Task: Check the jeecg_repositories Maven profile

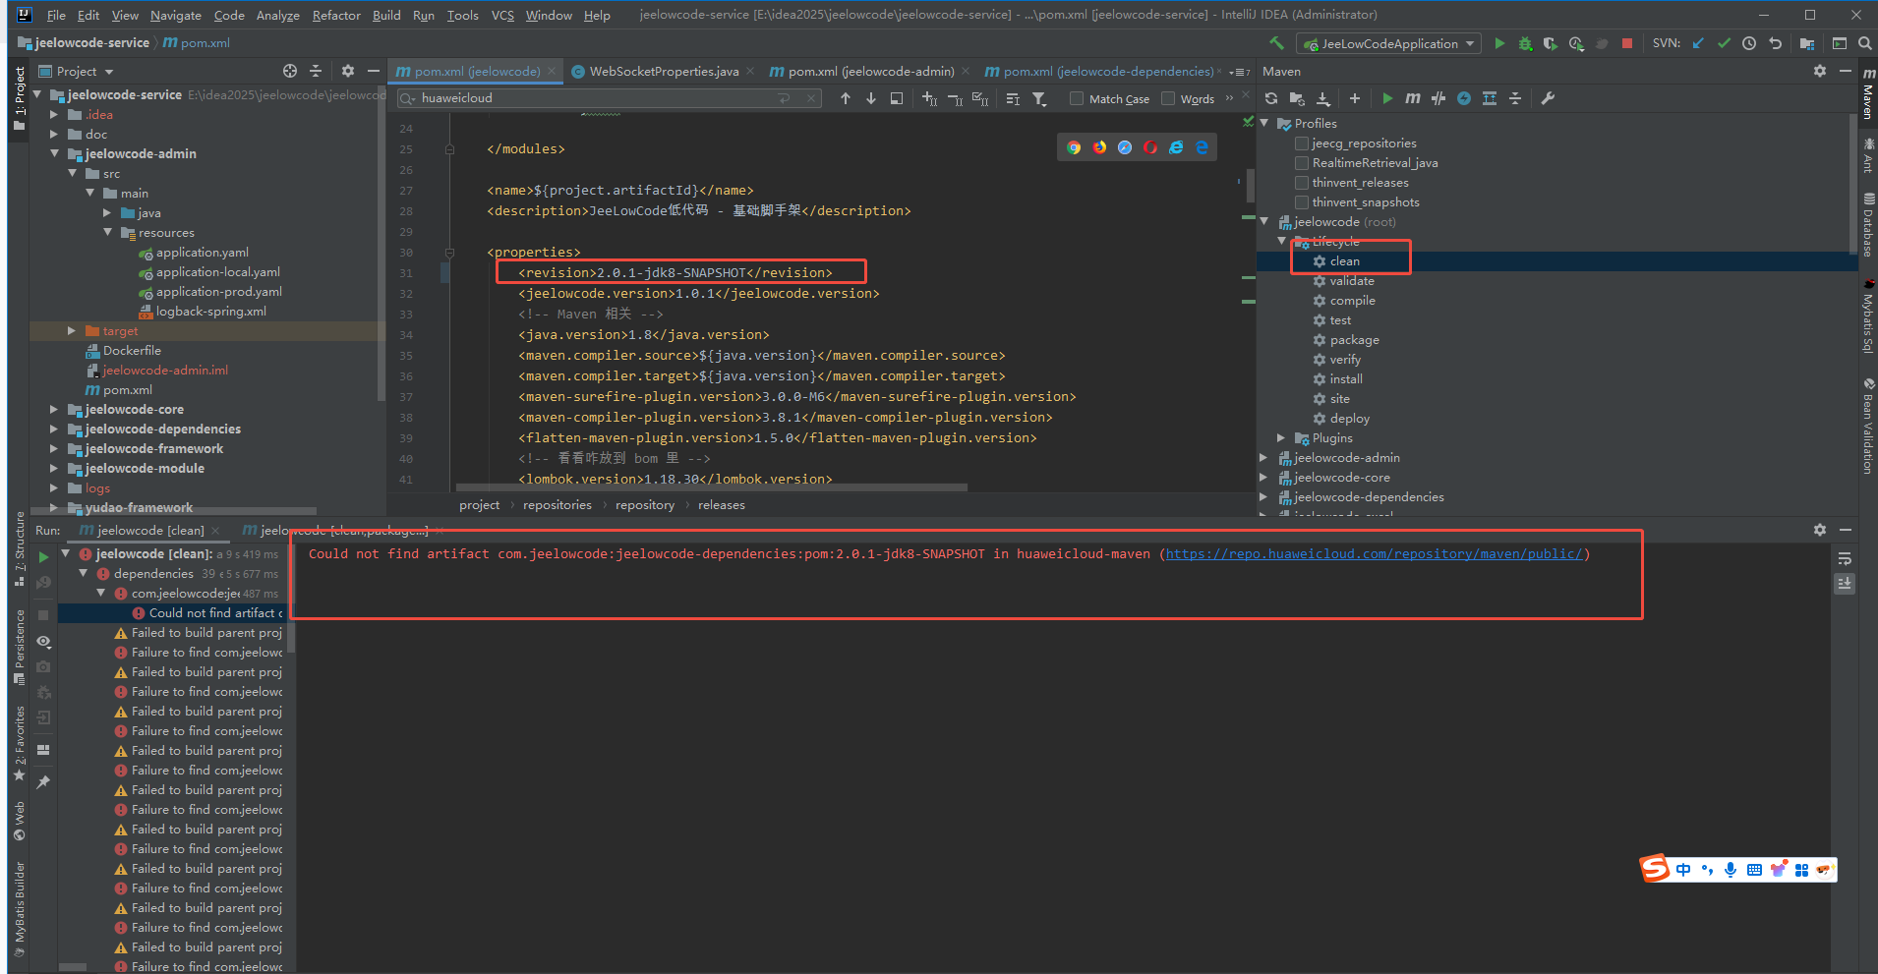Action: pos(1302,143)
